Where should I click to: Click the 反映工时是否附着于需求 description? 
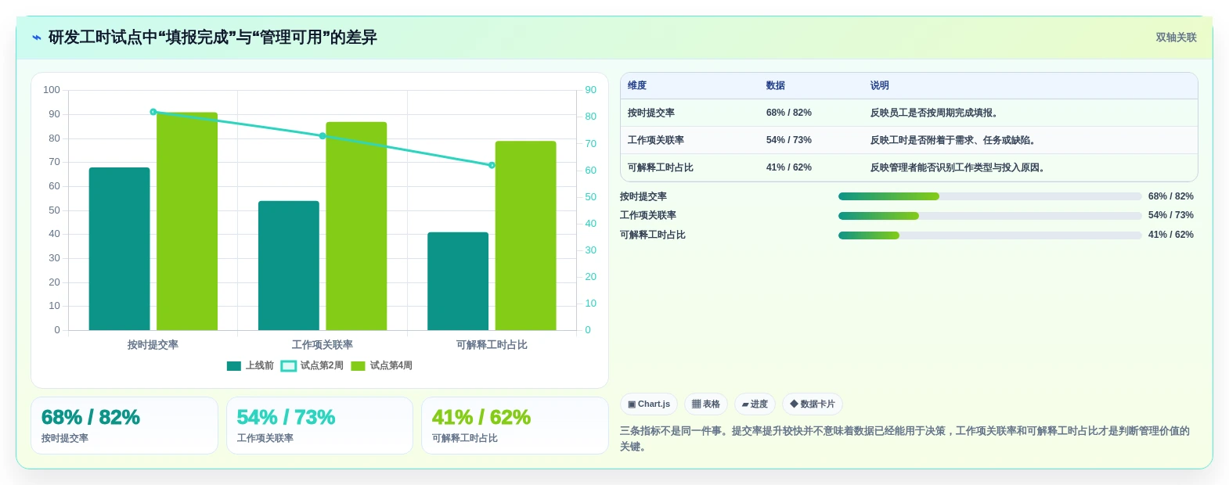click(954, 140)
